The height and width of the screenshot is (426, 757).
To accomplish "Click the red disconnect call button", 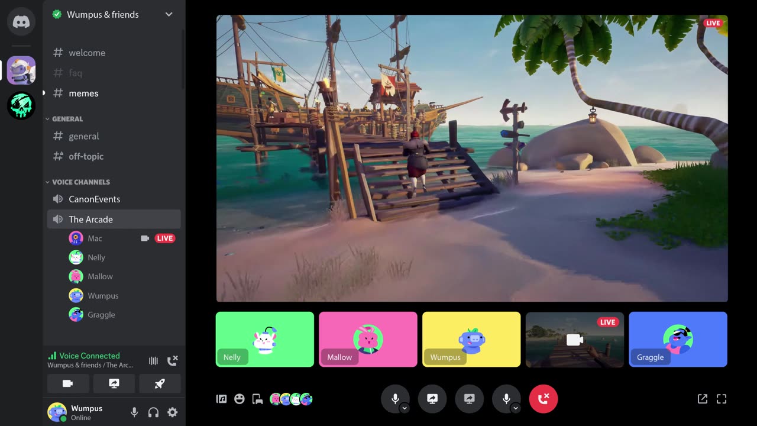I will pos(544,399).
